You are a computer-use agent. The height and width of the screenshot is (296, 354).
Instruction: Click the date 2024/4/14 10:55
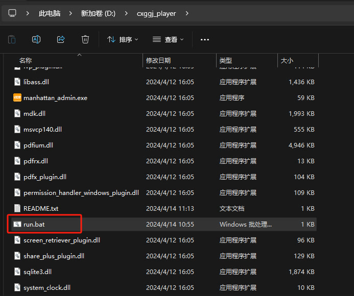click(170, 225)
